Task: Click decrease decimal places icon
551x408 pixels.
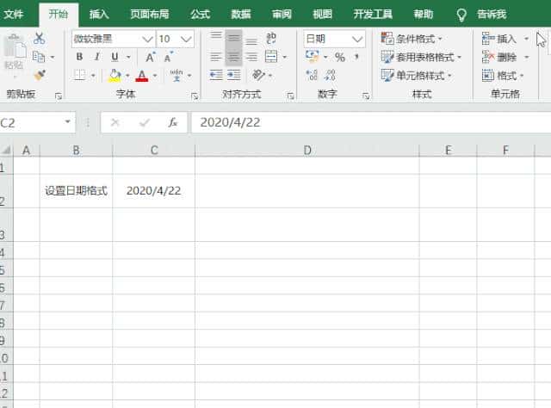Action: point(330,75)
